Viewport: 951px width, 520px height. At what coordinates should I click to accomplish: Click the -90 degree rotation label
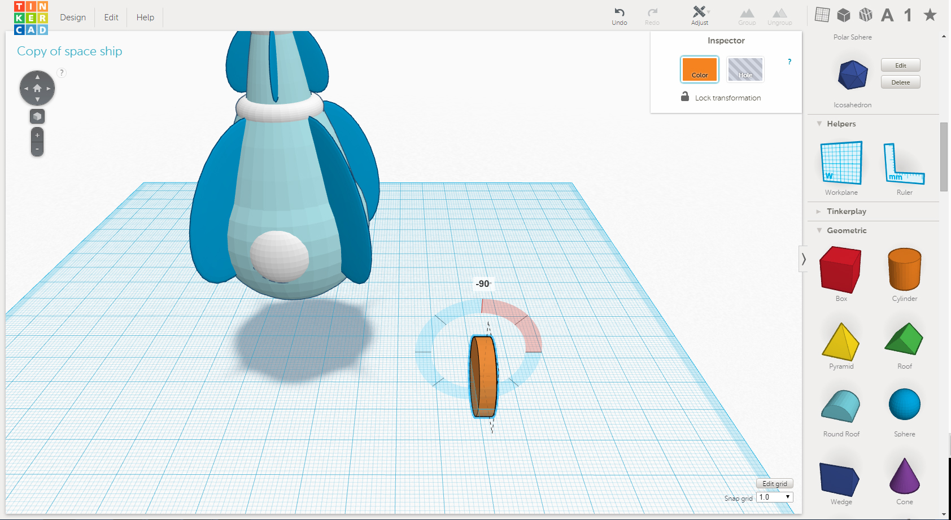[483, 284]
